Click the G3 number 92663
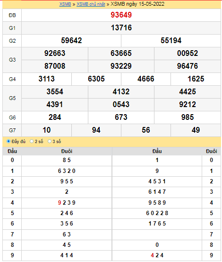Image resolution: width=222 pixels, height=262 pixels. tap(55, 54)
